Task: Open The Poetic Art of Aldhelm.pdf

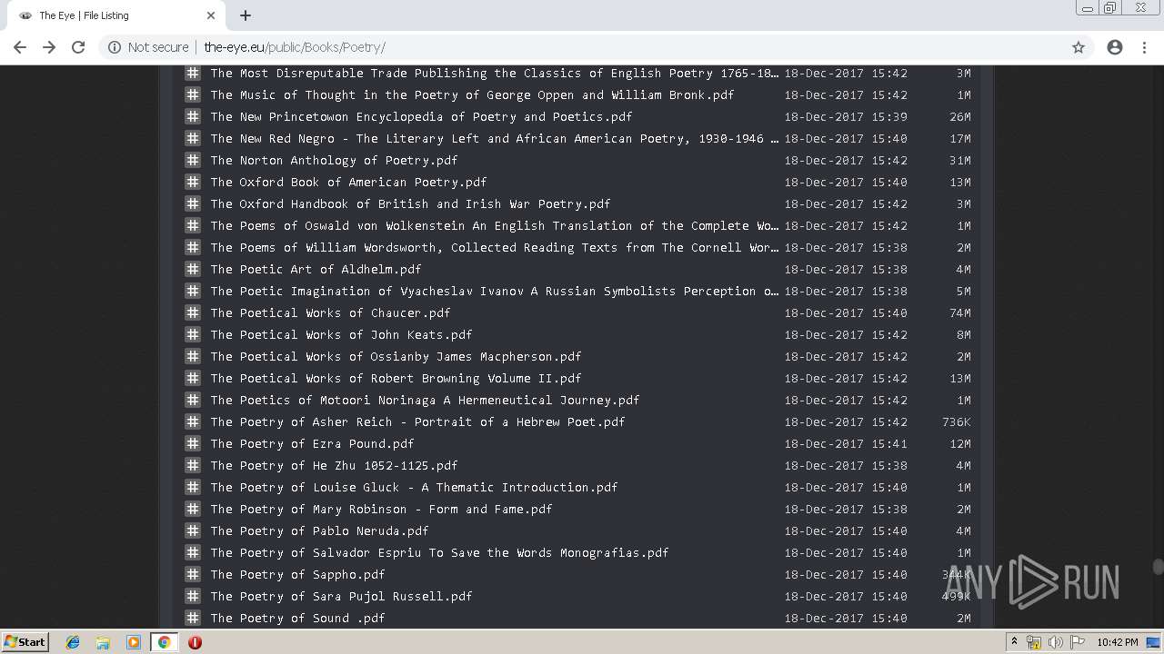Action: [x=316, y=270]
